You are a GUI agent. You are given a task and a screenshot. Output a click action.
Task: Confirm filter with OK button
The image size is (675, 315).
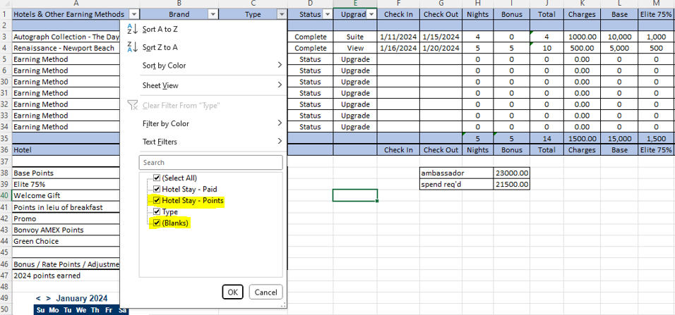click(233, 292)
